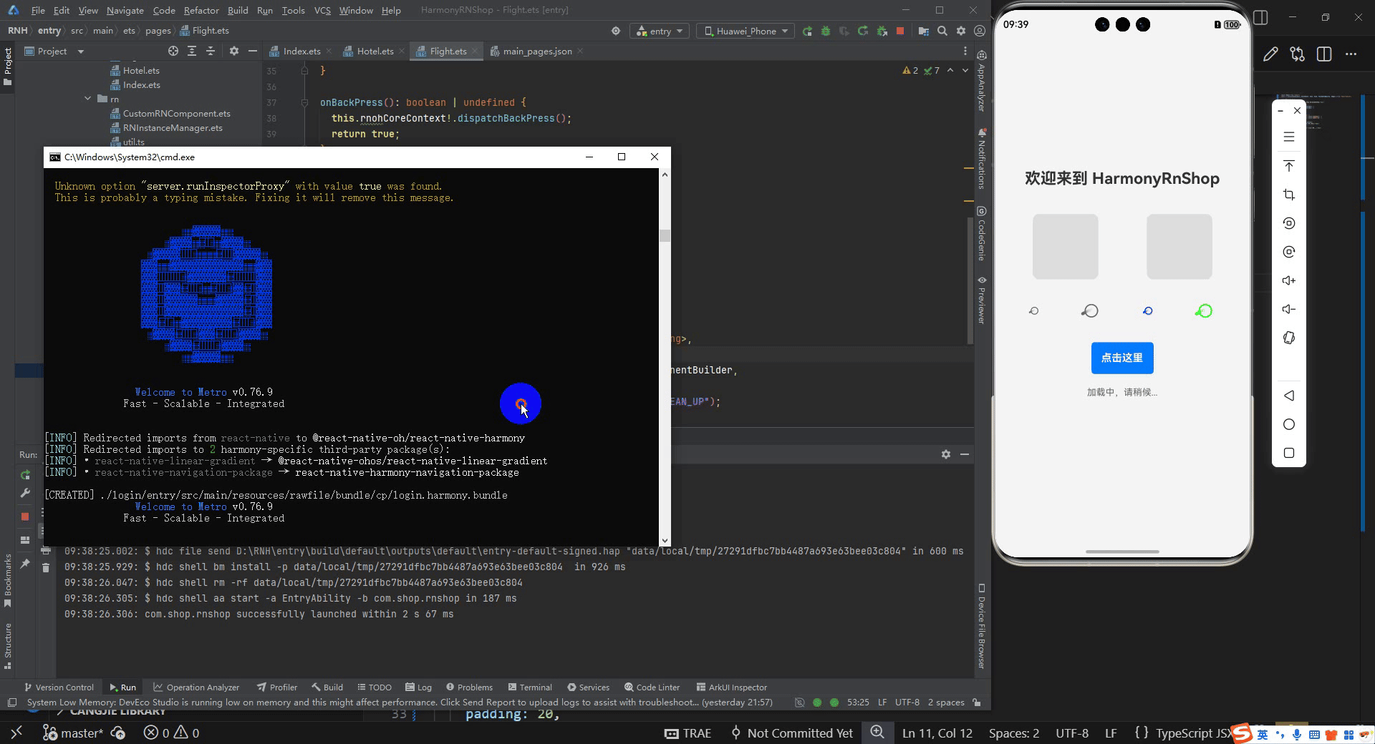Click the Run entry toolbar icon
The width and height of the screenshot is (1375, 744).
(807, 31)
